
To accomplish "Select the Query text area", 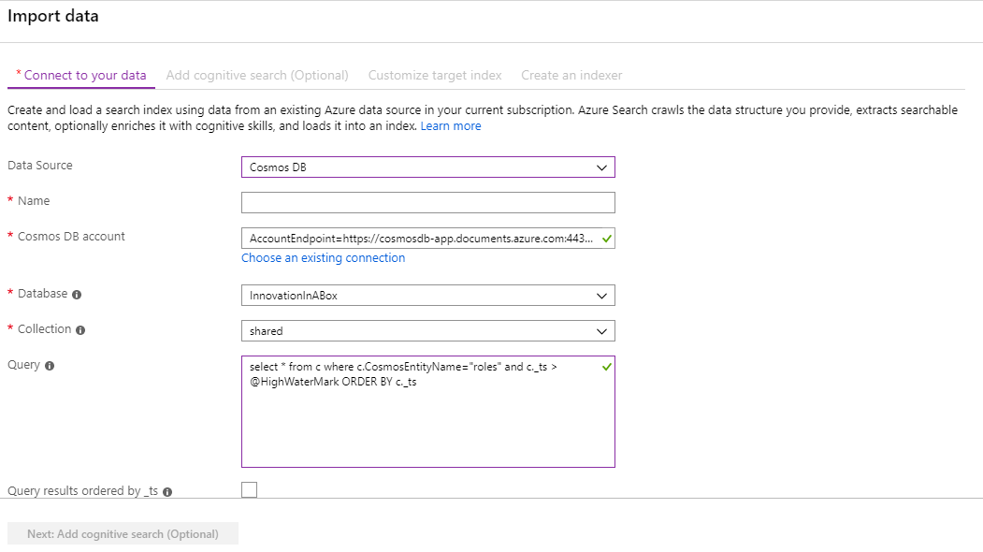I will (x=427, y=412).
